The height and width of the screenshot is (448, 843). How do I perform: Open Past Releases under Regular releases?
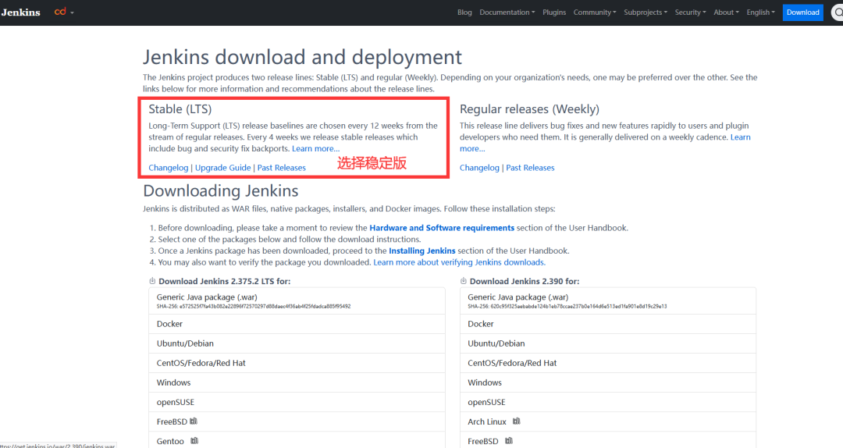529,168
